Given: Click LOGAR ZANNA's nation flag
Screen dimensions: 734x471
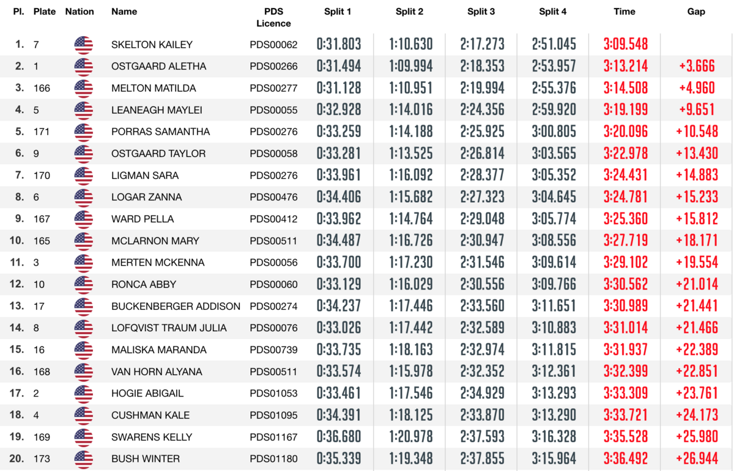Looking at the screenshot, I should 83,197.
